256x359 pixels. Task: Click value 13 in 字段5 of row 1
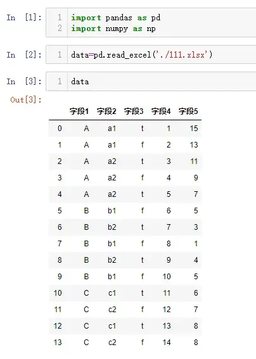point(194,145)
